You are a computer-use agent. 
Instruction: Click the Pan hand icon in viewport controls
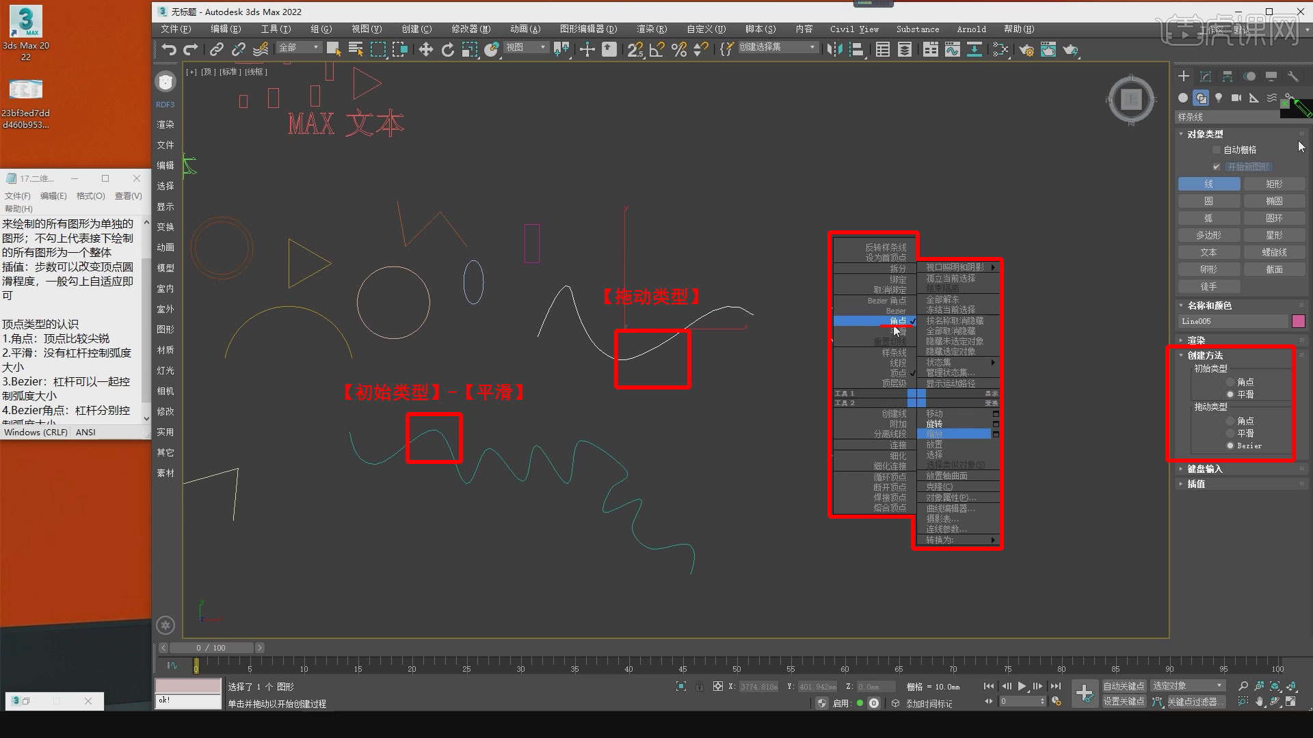click(1260, 701)
